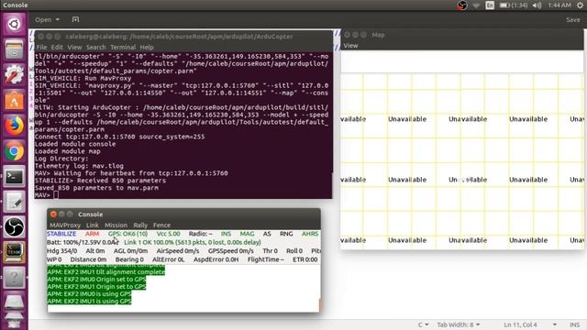The height and width of the screenshot is (330, 587).
Task: Click the RNG status label
Action: [286, 234]
